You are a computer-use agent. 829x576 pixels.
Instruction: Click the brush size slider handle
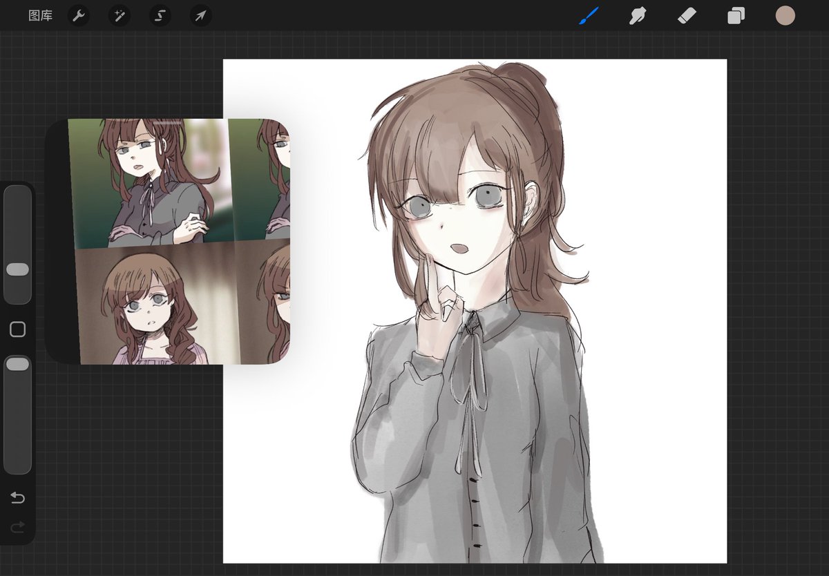(17, 269)
